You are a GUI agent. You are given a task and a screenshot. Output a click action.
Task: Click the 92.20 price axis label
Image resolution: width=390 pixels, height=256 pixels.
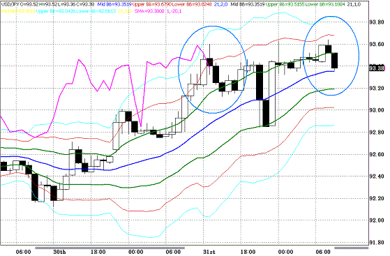(376, 199)
